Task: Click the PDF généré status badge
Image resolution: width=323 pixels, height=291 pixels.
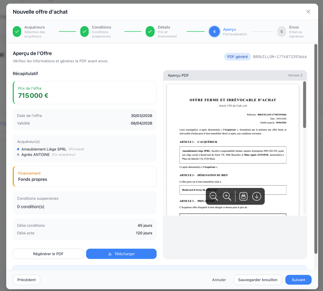Action: [x=237, y=57]
